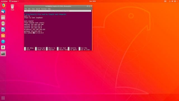The height and width of the screenshot is (101, 179).
Task: Click the 'iface lo inet loopback' line
Action: pos(33,18)
